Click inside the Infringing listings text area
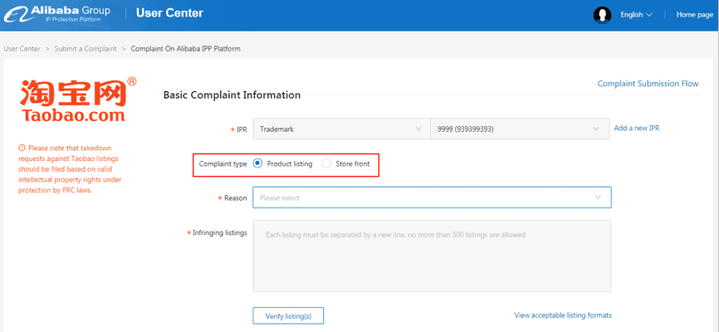Image resolution: width=719 pixels, height=332 pixels. tap(432, 256)
